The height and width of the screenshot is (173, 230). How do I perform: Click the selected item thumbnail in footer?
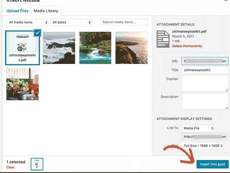[37, 164]
